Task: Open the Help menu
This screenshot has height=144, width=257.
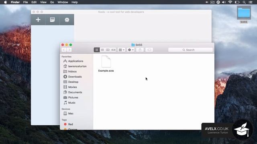Action: [75, 2]
